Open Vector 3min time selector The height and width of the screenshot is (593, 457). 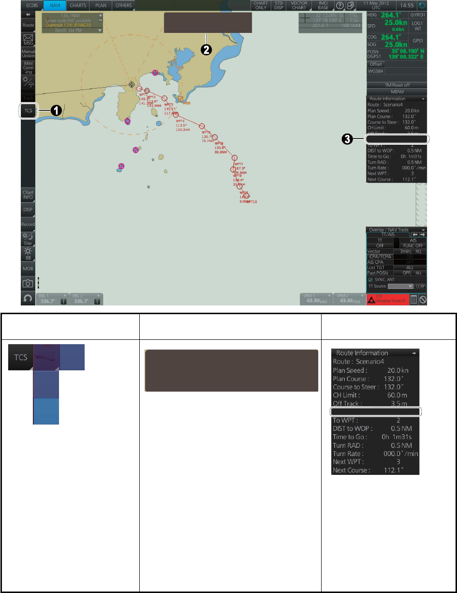coord(402,251)
